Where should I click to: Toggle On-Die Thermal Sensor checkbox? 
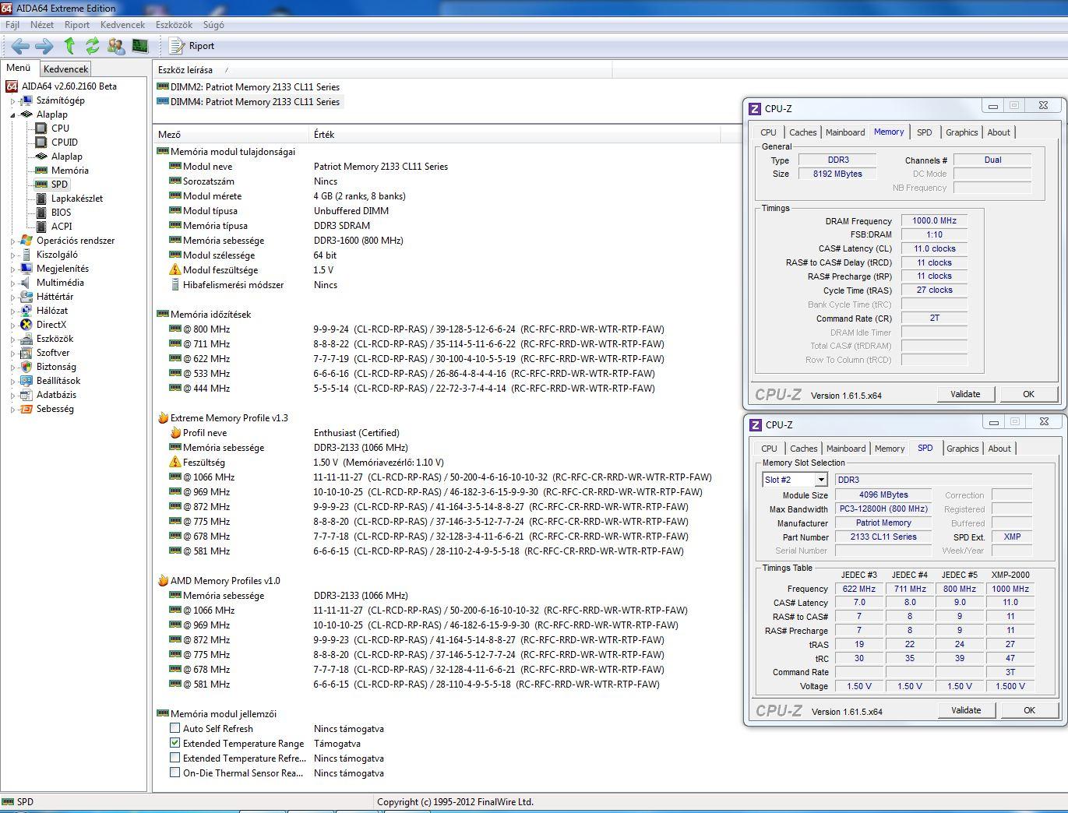pyautogui.click(x=175, y=773)
